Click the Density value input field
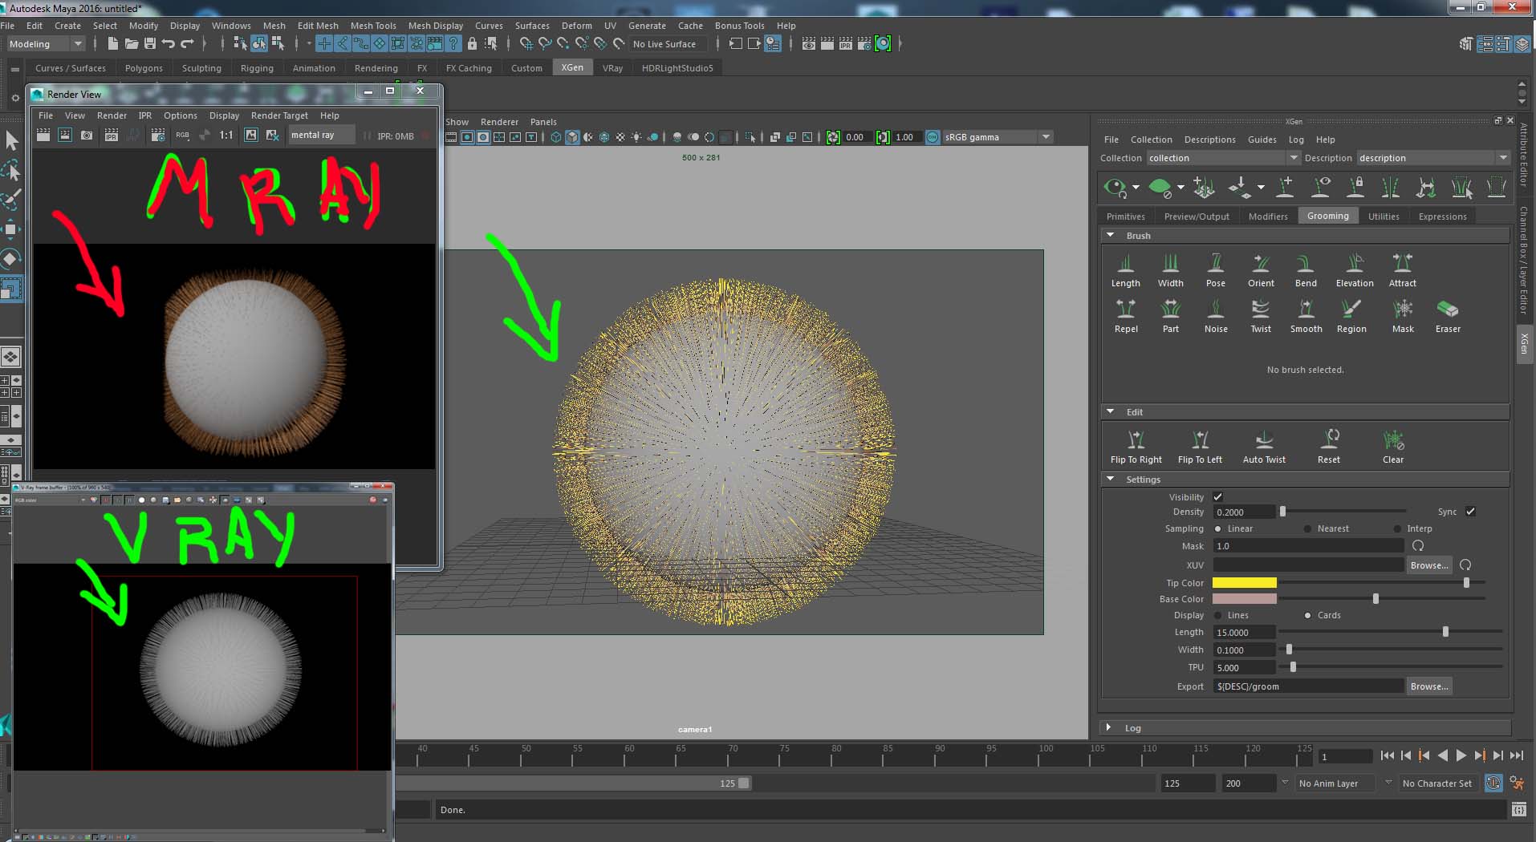The image size is (1536, 842). point(1243,512)
